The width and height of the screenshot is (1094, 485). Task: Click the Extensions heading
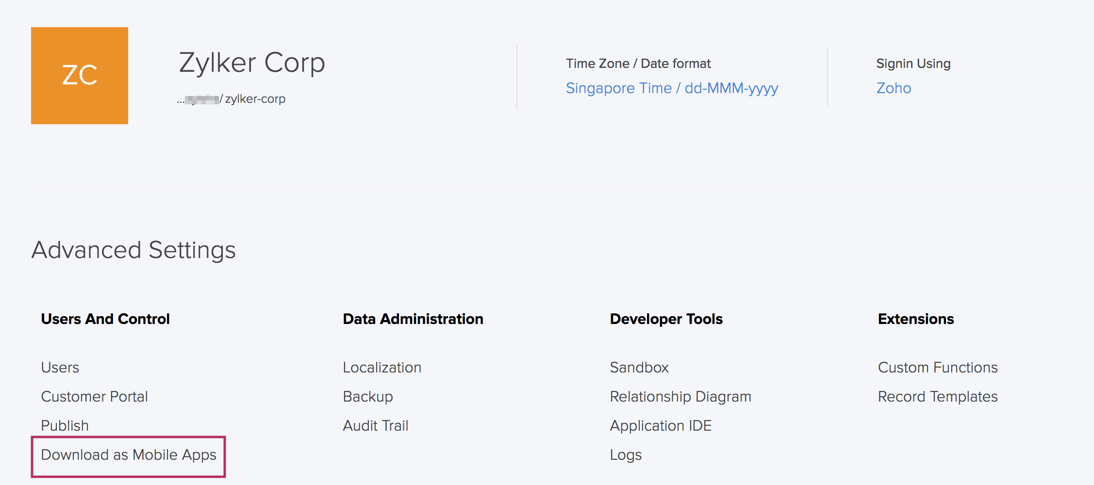tap(916, 319)
